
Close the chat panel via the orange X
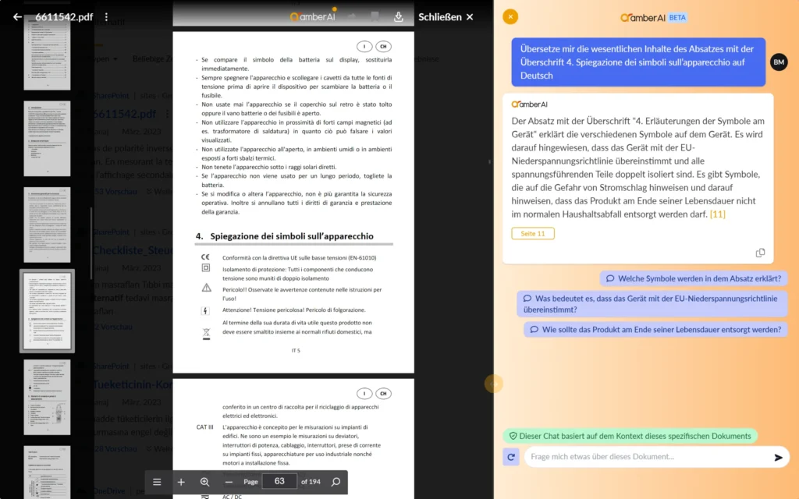point(511,16)
